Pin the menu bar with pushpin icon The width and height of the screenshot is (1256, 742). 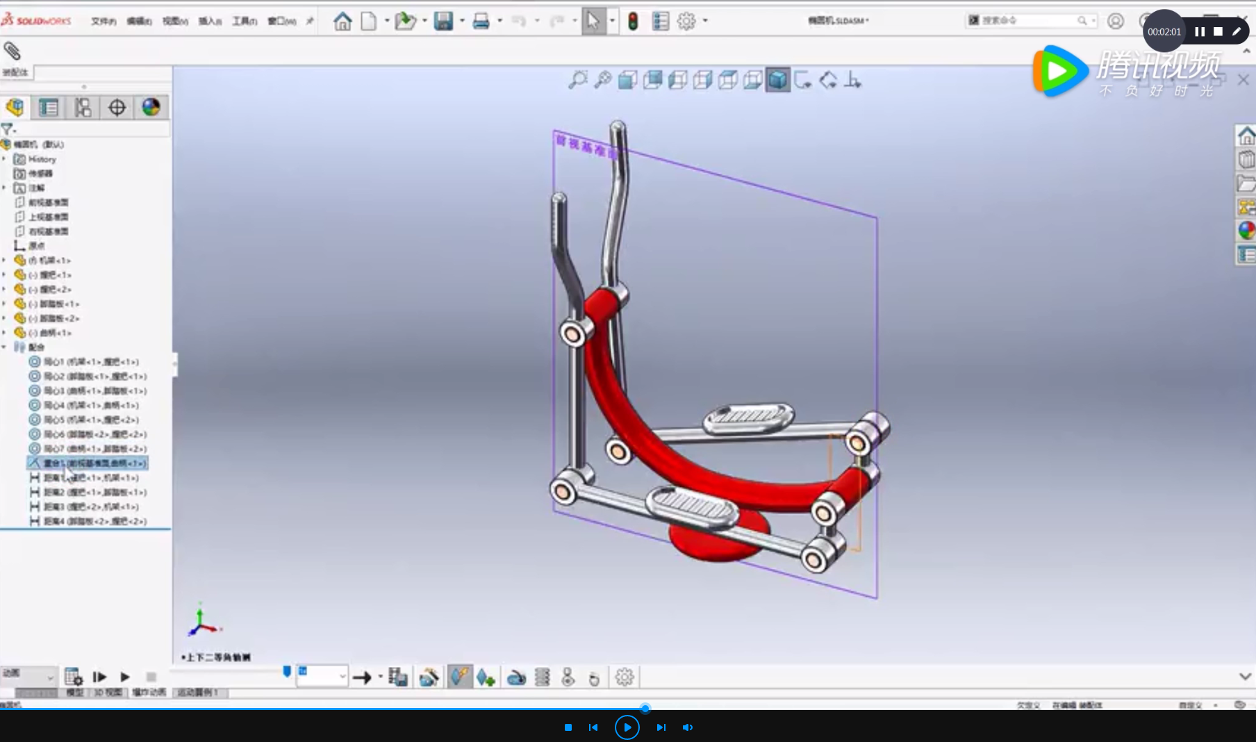(310, 22)
